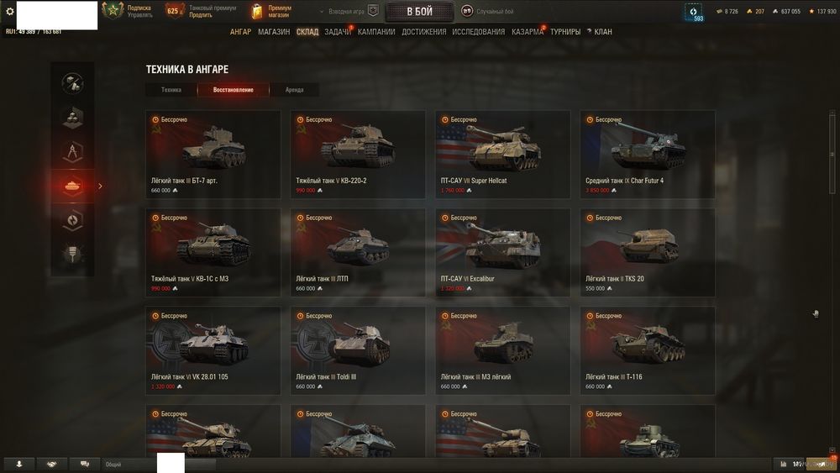This screenshot has width=840, height=473.
Task: Go to the МАГАЗИН menu item
Action: pos(274,32)
